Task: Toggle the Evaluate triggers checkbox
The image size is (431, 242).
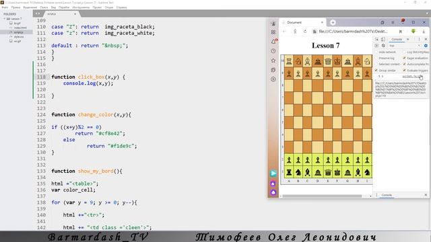Action: click(404, 71)
